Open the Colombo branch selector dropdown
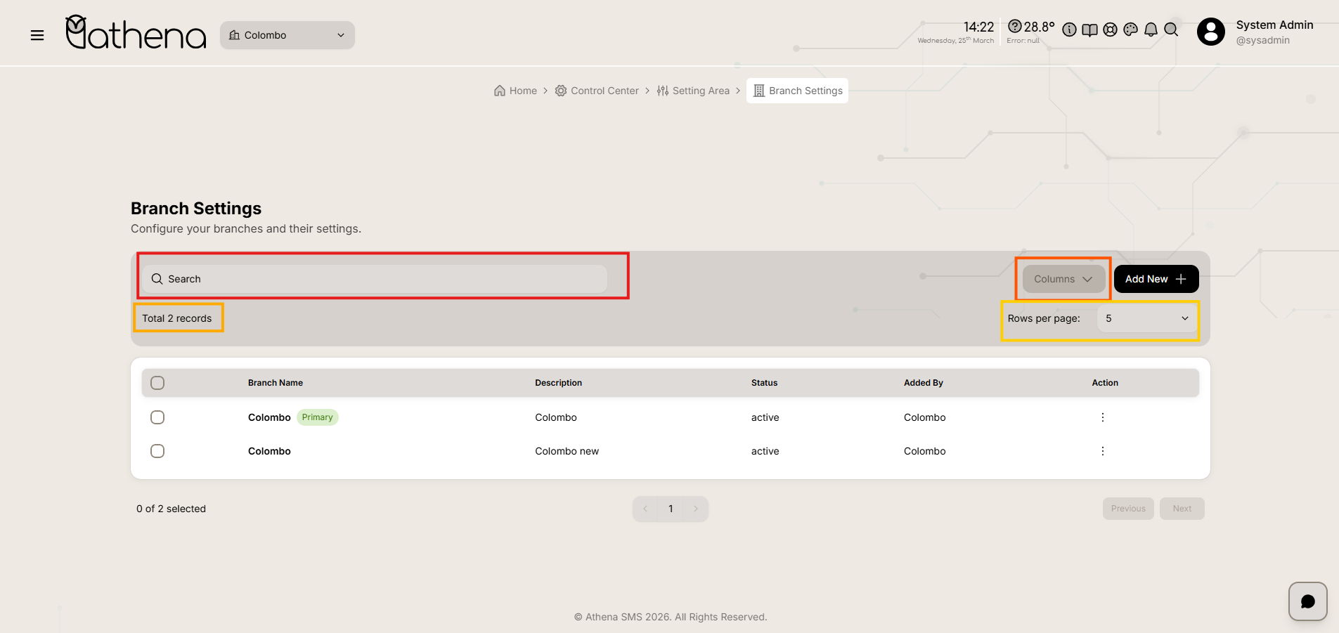 [287, 35]
